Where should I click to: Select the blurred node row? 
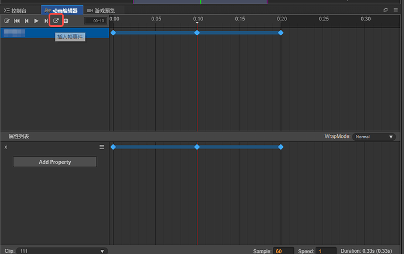(x=54, y=33)
